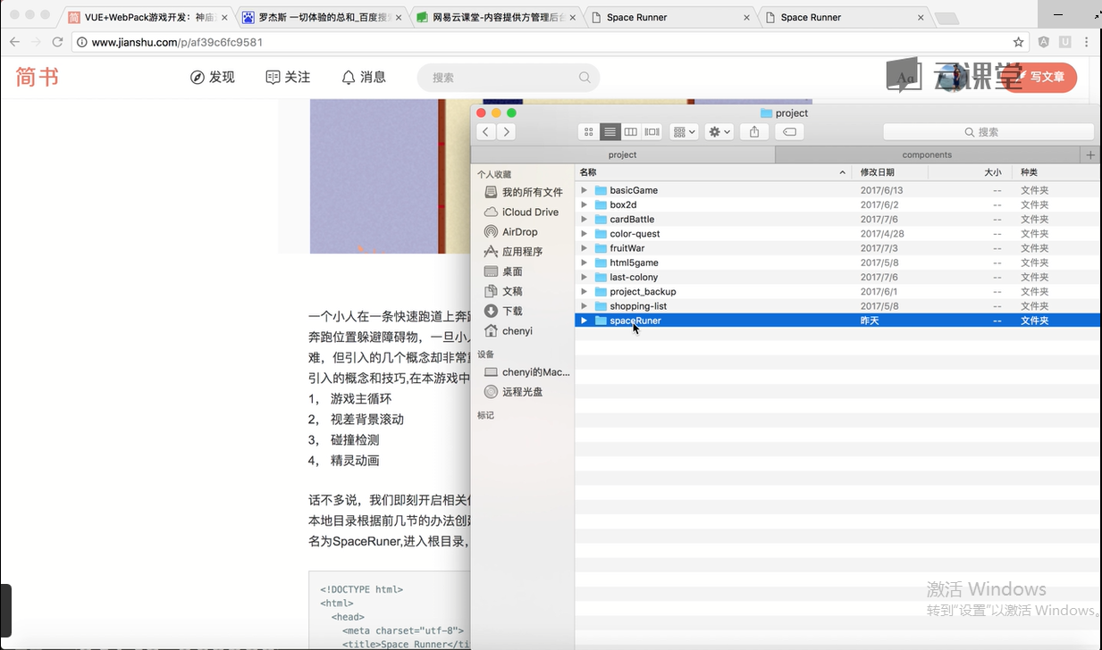The width and height of the screenshot is (1102, 650).
Task: Open the Finder arrange-by grouping dropdown
Action: (x=684, y=132)
